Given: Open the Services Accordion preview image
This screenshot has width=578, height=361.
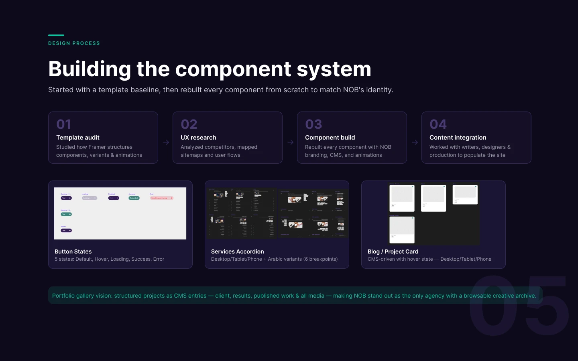Looking at the screenshot, I should pos(277,213).
